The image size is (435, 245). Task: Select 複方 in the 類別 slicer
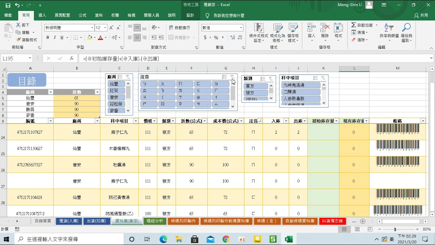pyautogui.click(x=256, y=93)
